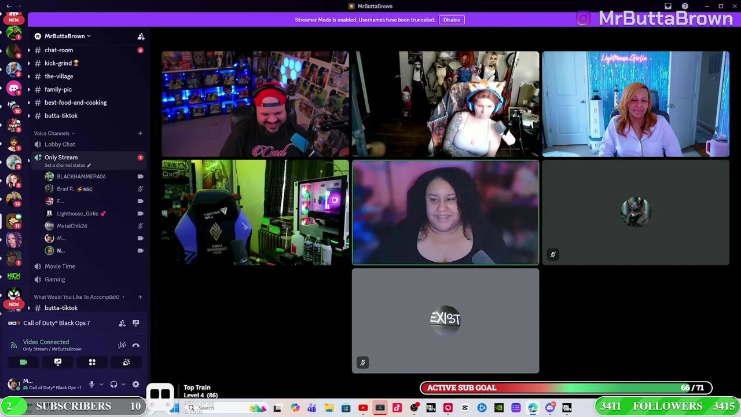Collapse What Would You Like To Accomplish category
The image size is (741, 417).
click(x=79, y=297)
